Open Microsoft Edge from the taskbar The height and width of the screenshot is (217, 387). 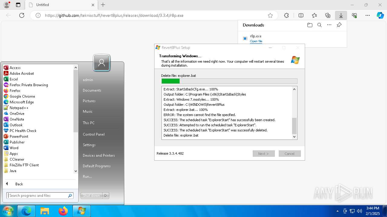click(x=26, y=211)
